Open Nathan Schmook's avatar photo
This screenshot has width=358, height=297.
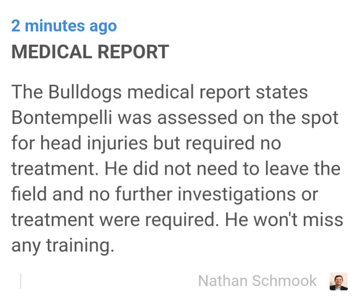(338, 281)
